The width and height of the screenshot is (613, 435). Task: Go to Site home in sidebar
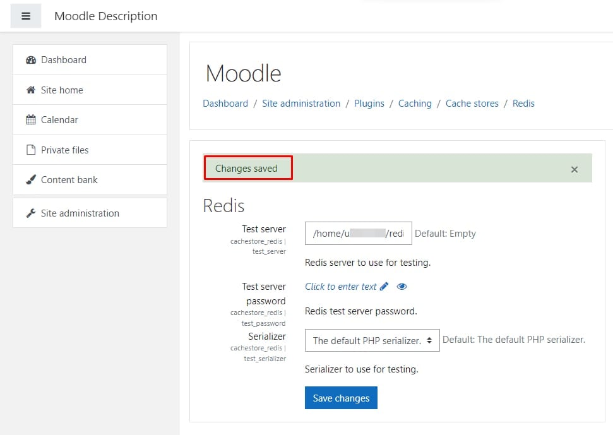(x=90, y=90)
